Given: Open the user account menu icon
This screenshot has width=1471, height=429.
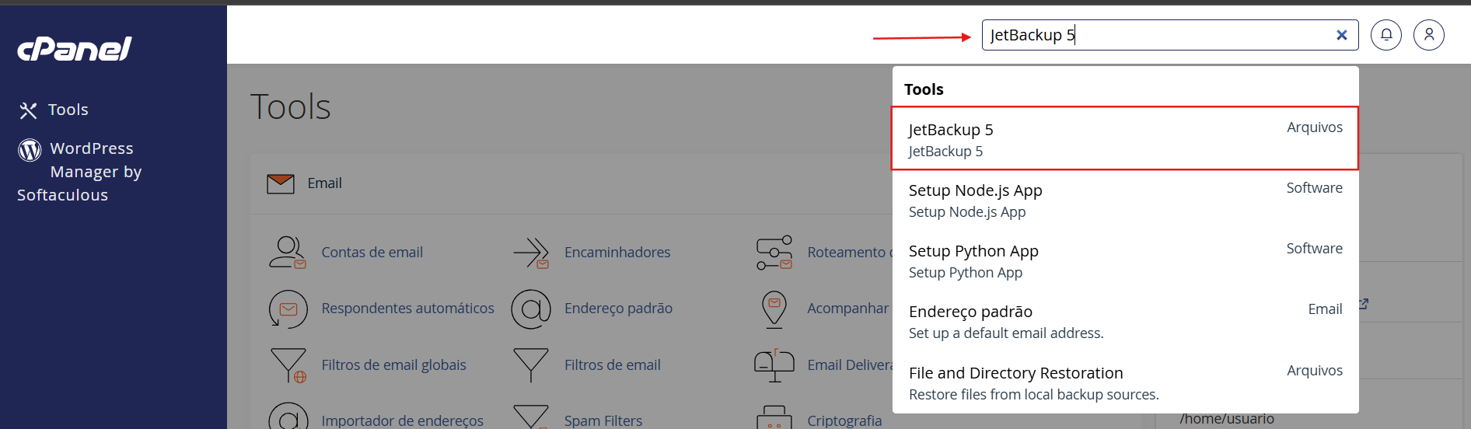Looking at the screenshot, I should tap(1429, 35).
